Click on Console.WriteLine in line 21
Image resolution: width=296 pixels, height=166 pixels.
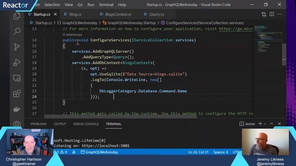click(126, 80)
